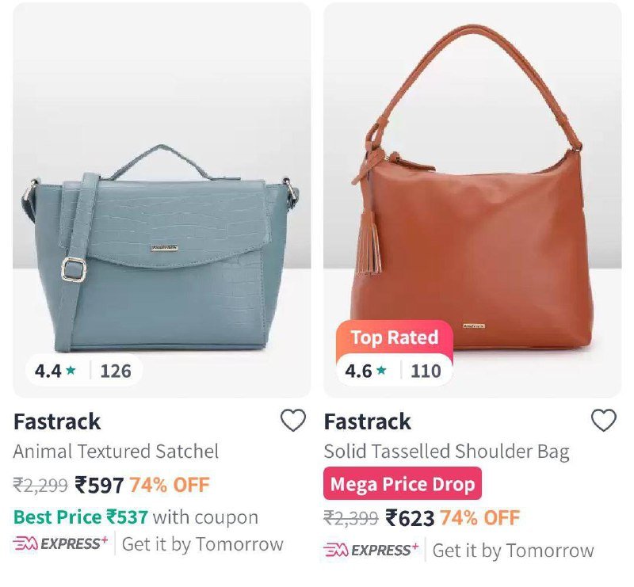
Task: Tap the ₹623 price of the shoulder bag
Action: (410, 518)
